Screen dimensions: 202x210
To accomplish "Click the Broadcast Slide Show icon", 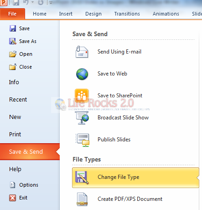I will pyautogui.click(x=82, y=118).
